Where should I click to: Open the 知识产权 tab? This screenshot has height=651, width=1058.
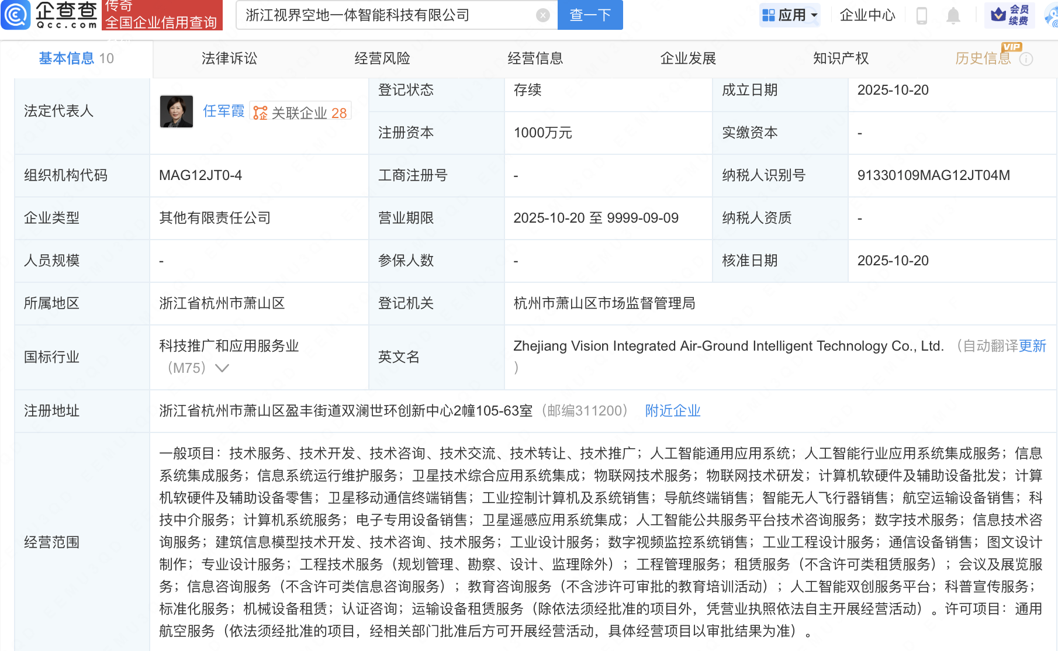[x=841, y=58]
